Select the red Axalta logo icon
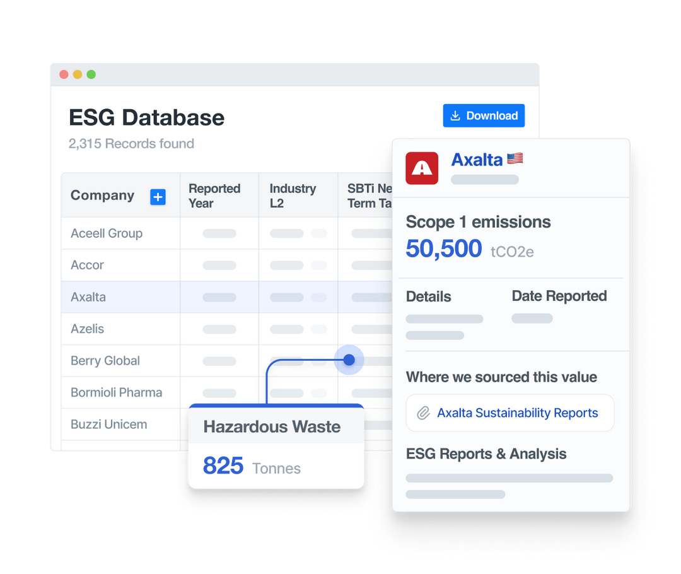The height and width of the screenshot is (574, 681). coord(421,168)
